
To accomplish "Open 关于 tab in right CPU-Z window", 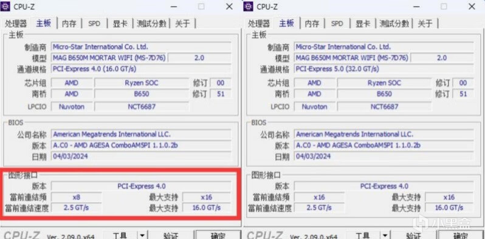I will pos(425,23).
